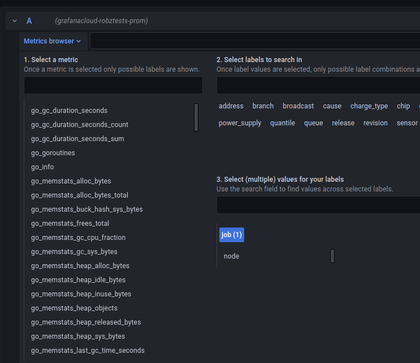Select metric go_gc_duration_seconds_sum
420x363 pixels.
77,139
